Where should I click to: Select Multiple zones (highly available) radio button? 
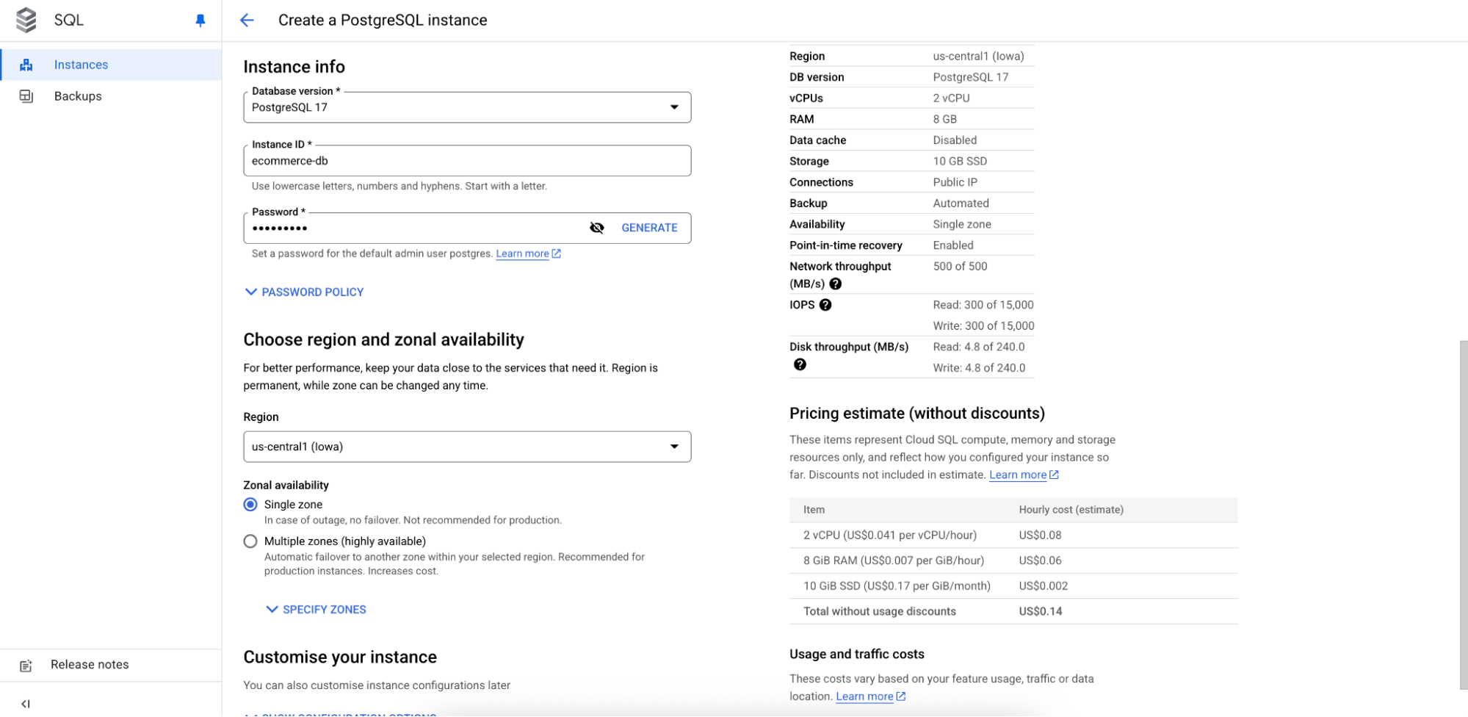[250, 541]
